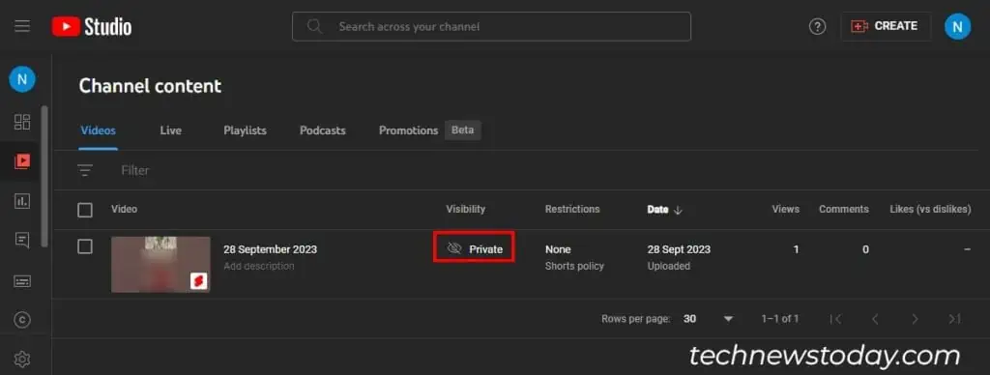This screenshot has width=990, height=375.
Task: Open the account avatar in the top bar
Action: pos(957,26)
